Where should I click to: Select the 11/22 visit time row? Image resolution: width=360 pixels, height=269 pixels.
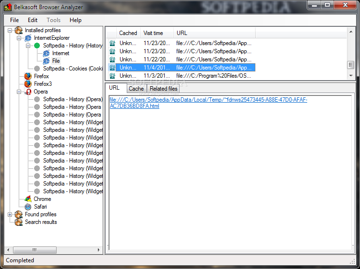point(181,59)
